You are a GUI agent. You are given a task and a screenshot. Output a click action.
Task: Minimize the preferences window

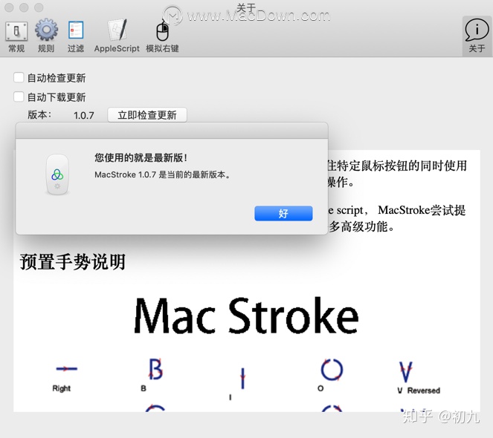(24, 7)
